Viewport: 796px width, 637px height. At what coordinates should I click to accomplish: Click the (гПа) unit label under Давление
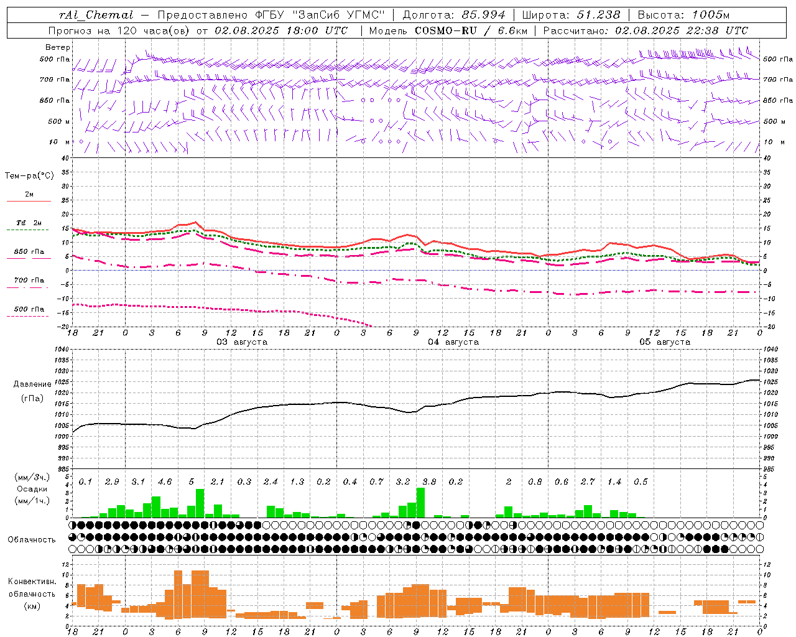pyautogui.click(x=32, y=398)
